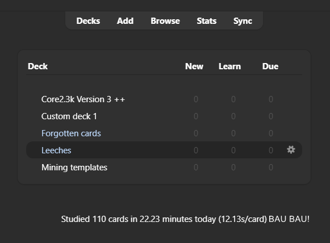Click Mining templates' Due count
The width and height of the screenshot is (330, 243).
pyautogui.click(x=271, y=167)
